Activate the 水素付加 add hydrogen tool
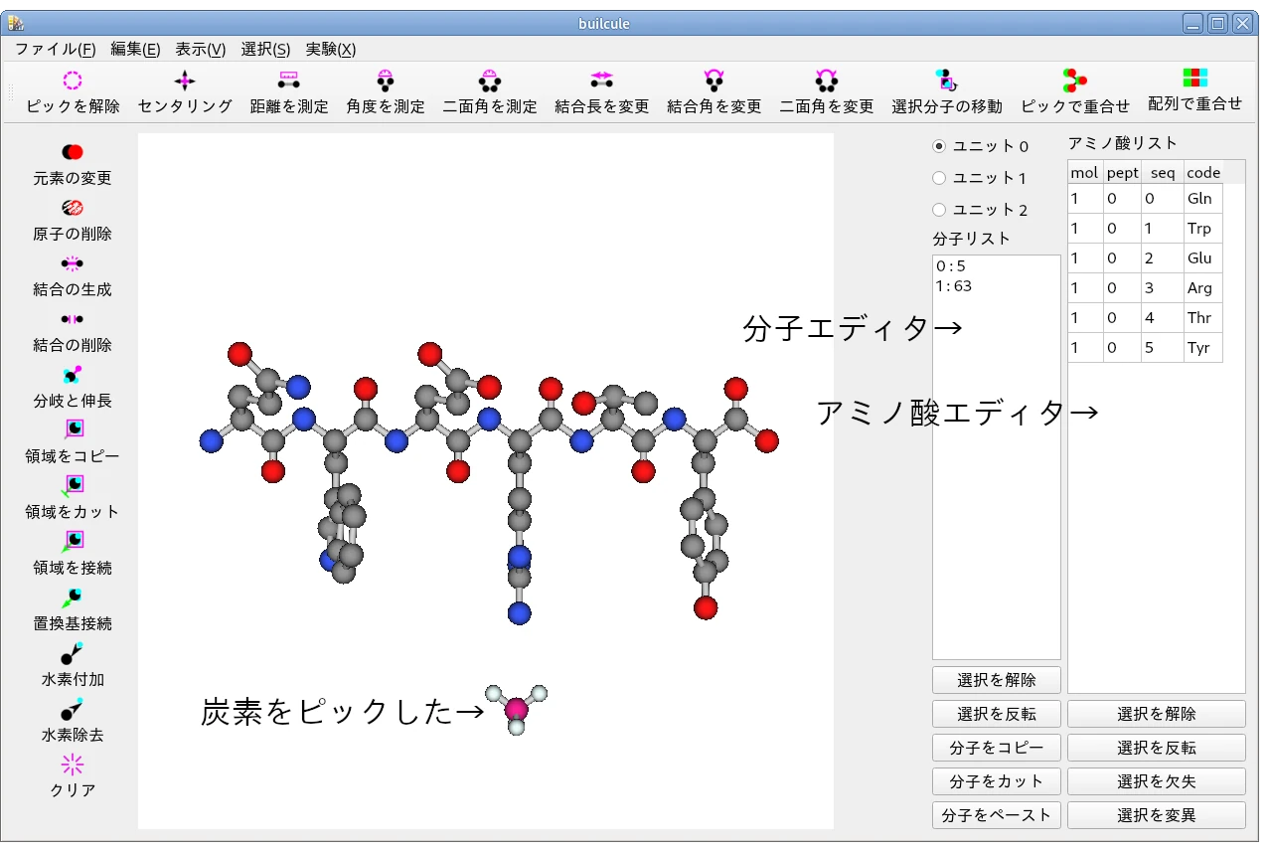 [x=73, y=653]
